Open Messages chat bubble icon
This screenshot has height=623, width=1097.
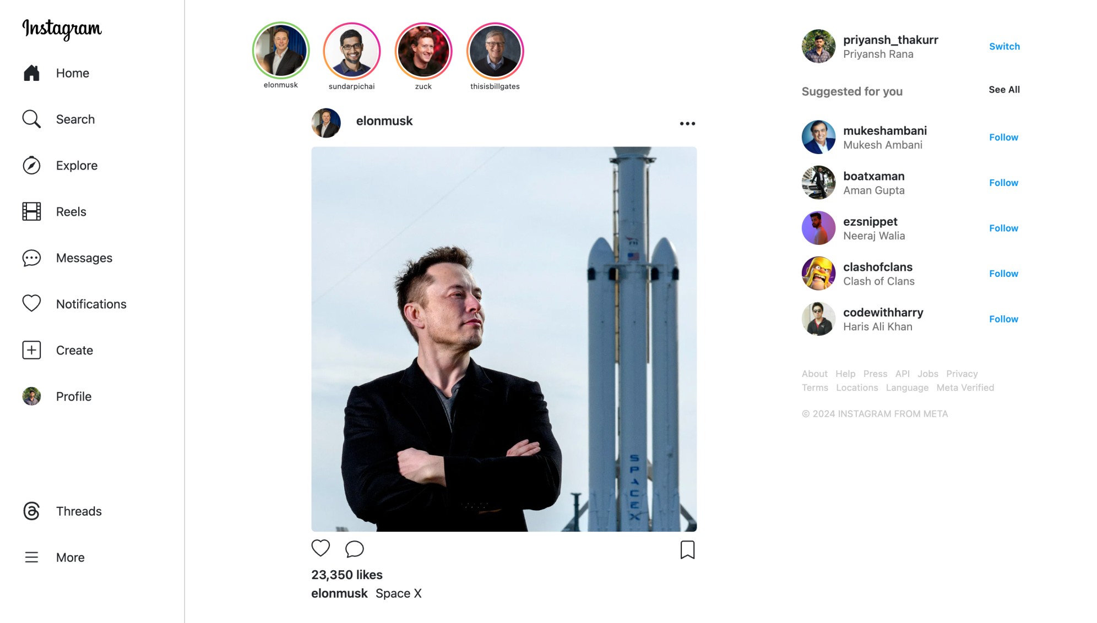click(31, 258)
